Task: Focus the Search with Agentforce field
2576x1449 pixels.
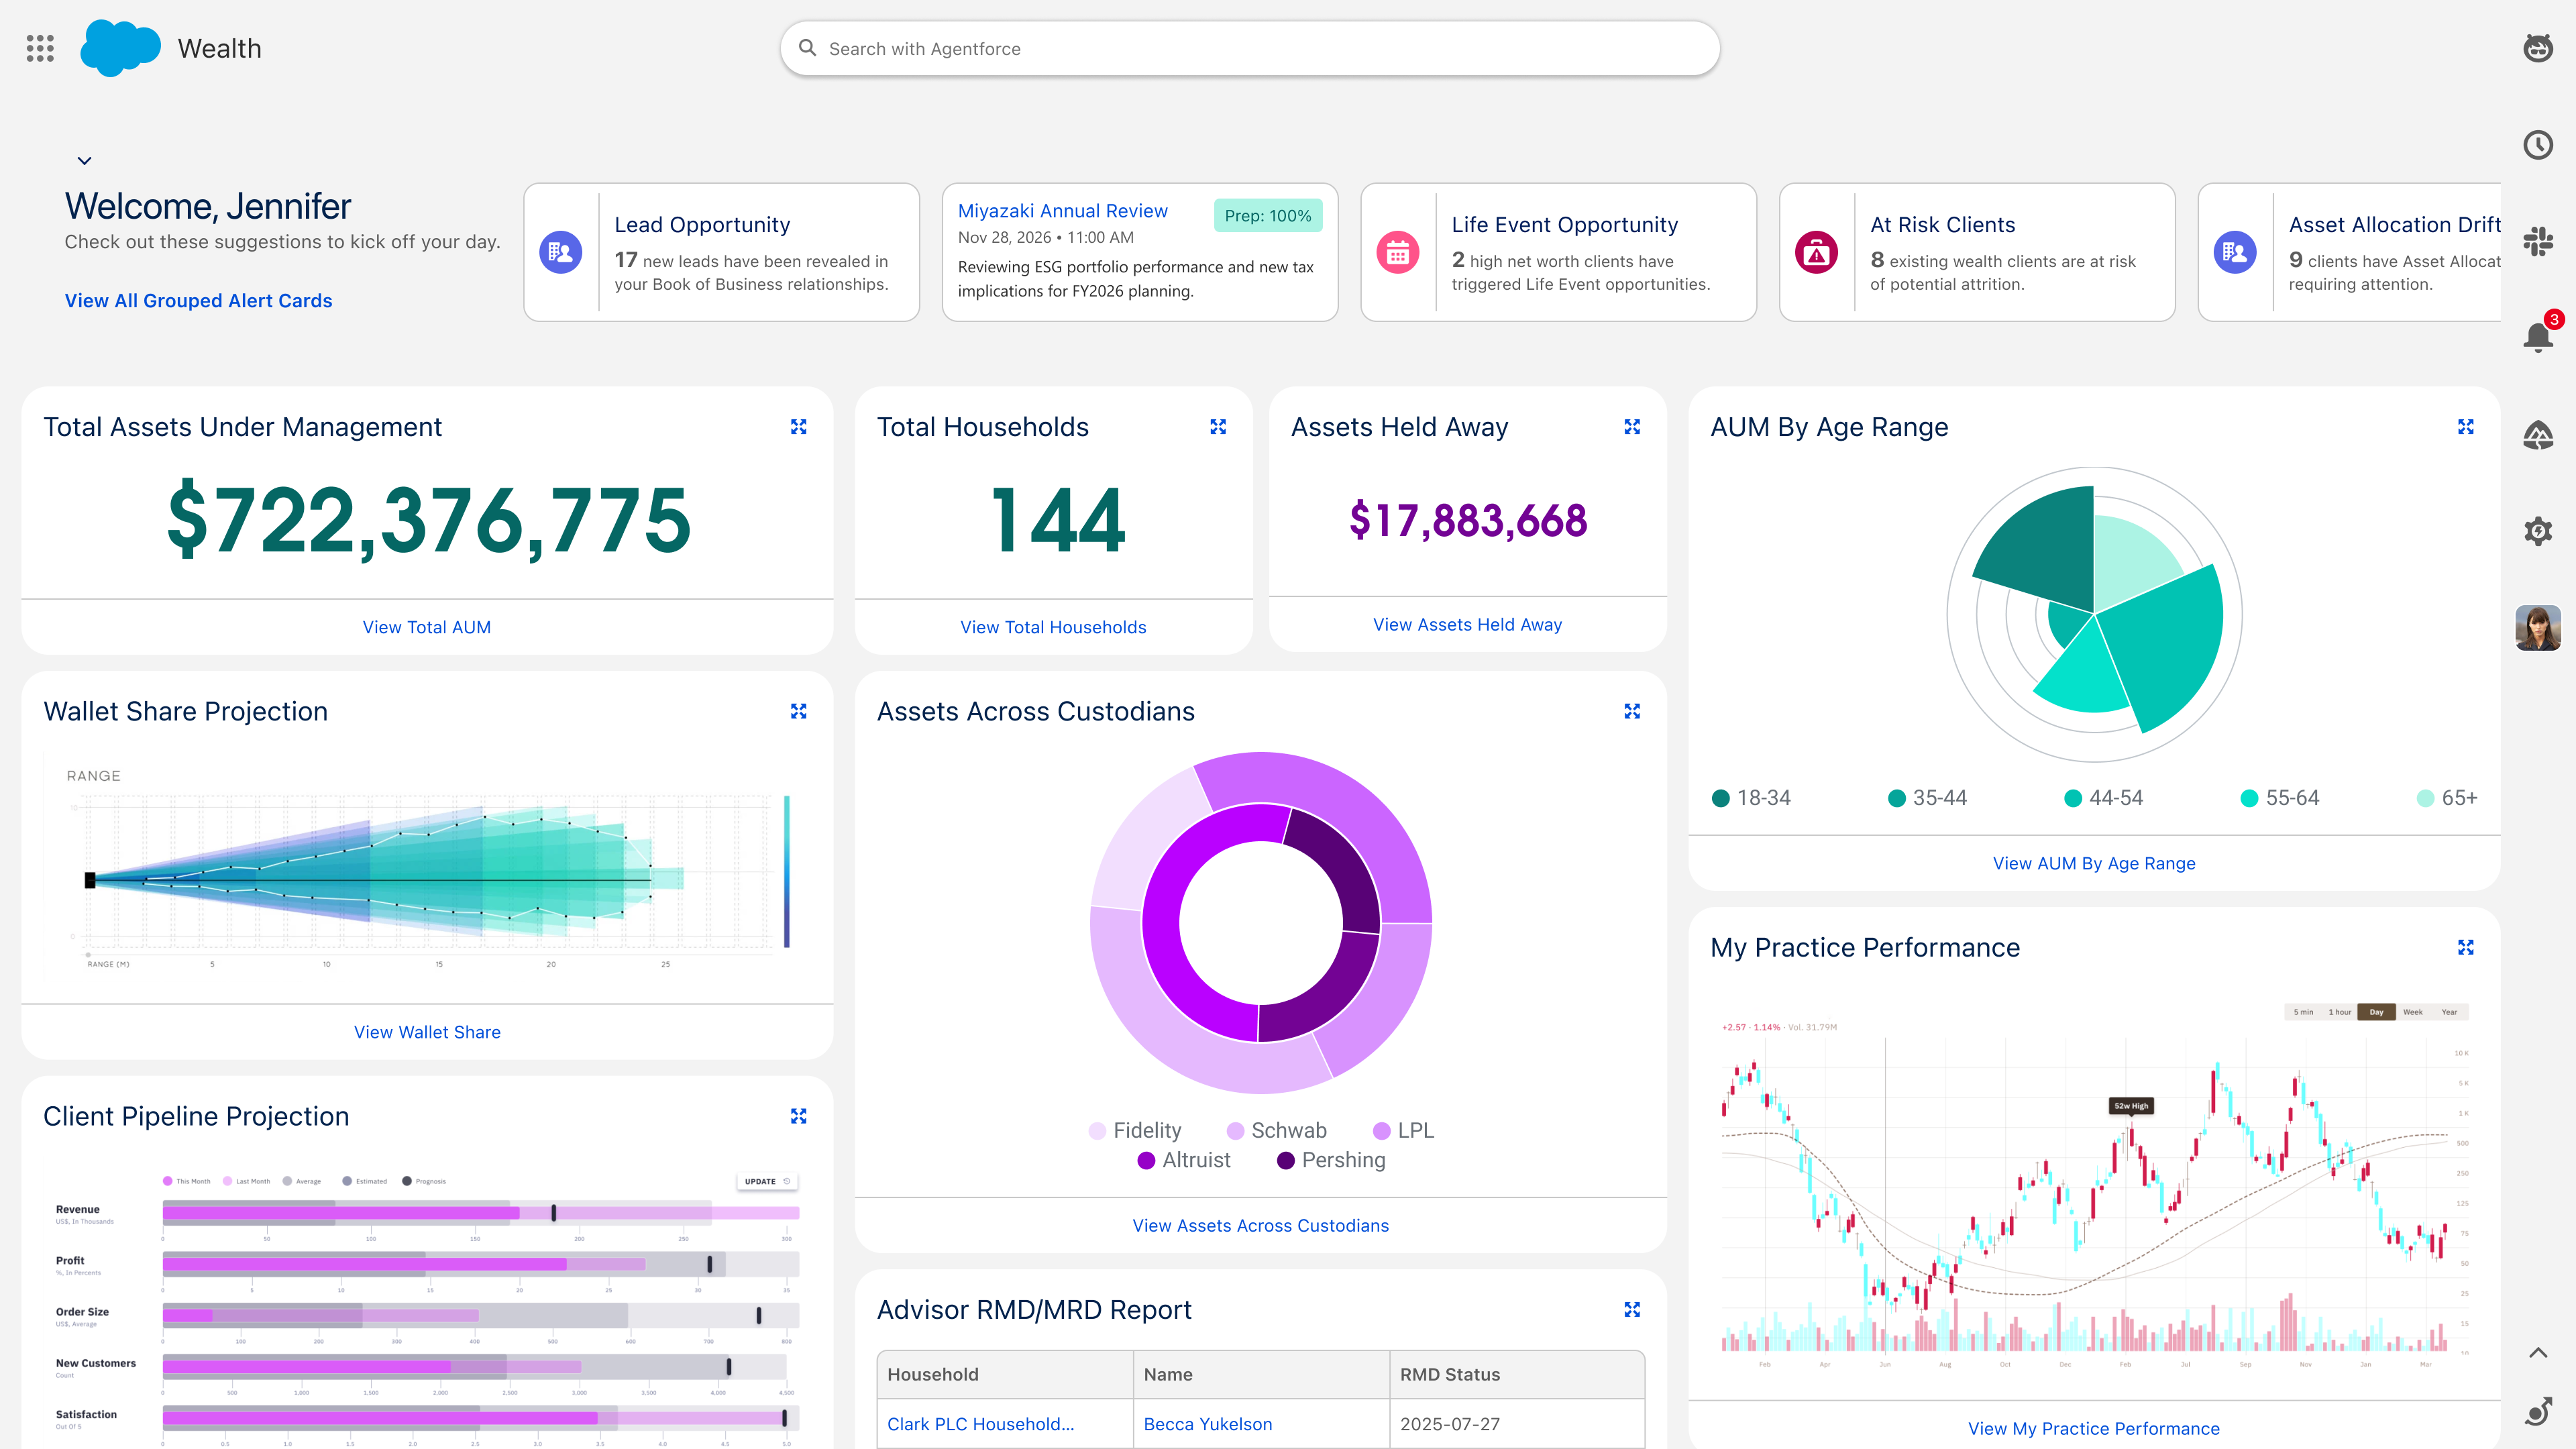Action: 1250,48
